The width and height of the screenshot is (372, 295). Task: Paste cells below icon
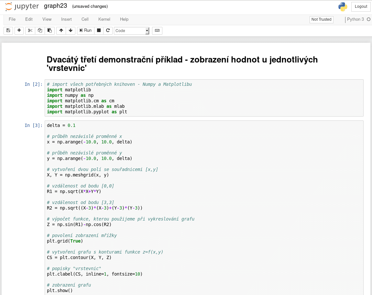pyautogui.click(x=49, y=30)
